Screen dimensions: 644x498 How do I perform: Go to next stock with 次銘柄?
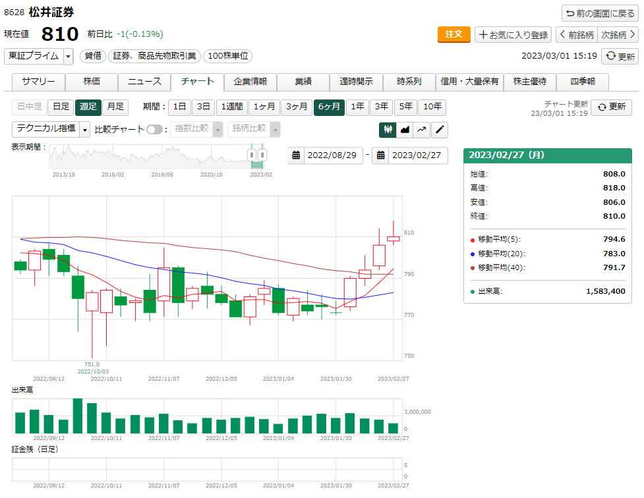point(618,34)
